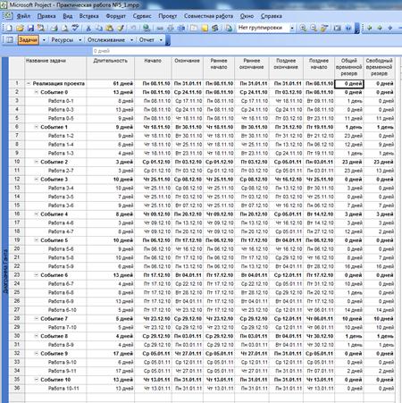The width and height of the screenshot is (402, 403).
Task: Click the entry bar showing 0 дней
Action: (247, 51)
